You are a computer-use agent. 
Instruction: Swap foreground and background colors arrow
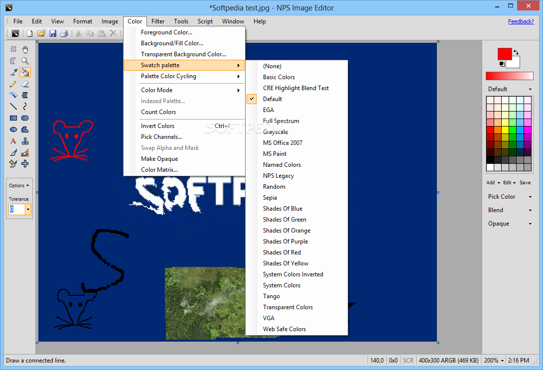516,52
